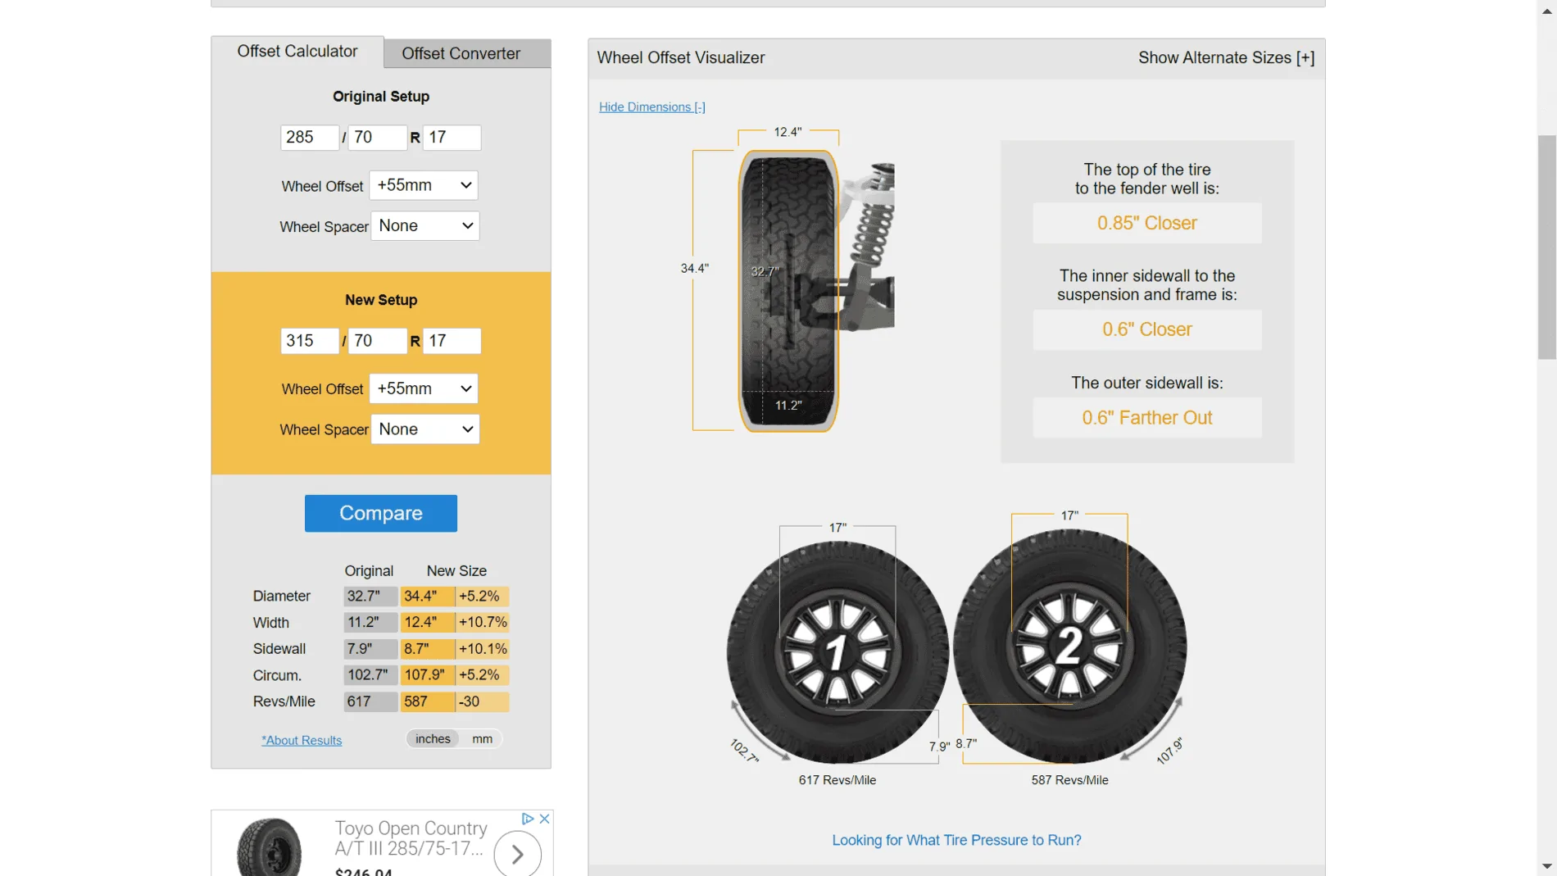Switch results units to mm
The image size is (1557, 876).
(482, 739)
